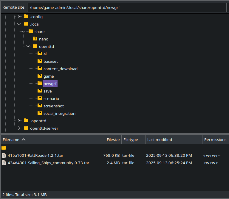Click the unknown-folder icon beside baseset
Screen dimensions: 229x199
40,61
